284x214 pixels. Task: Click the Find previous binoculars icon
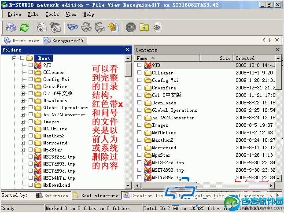pyautogui.click(x=100, y=27)
